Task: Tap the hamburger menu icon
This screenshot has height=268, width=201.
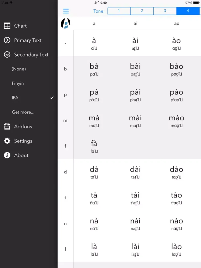Action: pos(66,11)
